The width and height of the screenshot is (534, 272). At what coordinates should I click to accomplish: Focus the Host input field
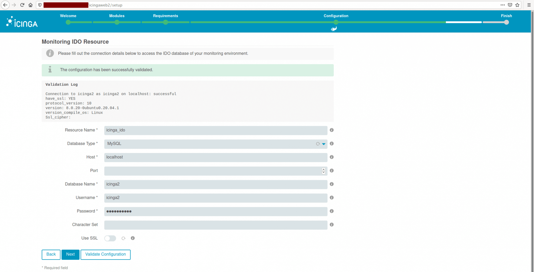[216, 158]
